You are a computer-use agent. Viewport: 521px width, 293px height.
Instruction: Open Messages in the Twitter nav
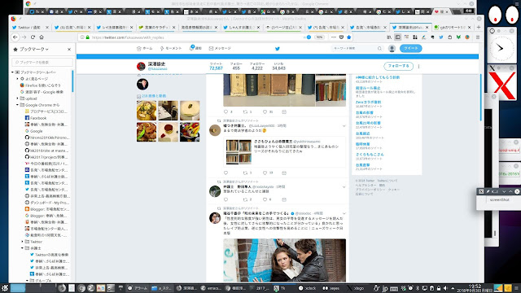[x=220, y=49]
